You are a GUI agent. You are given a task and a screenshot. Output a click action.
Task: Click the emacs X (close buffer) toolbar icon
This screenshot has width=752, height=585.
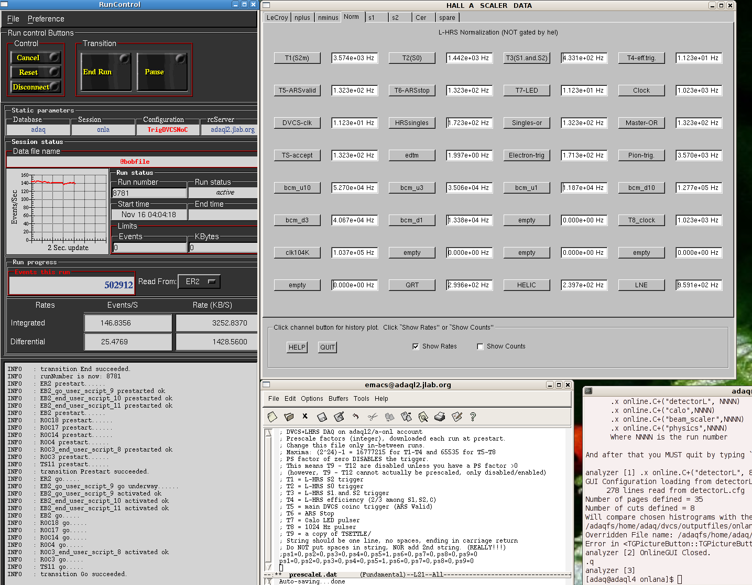pyautogui.click(x=305, y=417)
